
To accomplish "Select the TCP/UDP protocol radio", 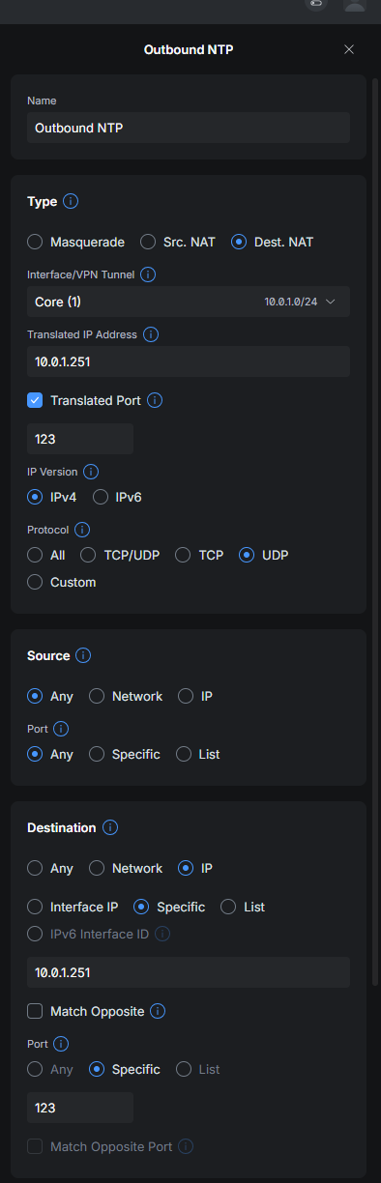I will [88, 555].
